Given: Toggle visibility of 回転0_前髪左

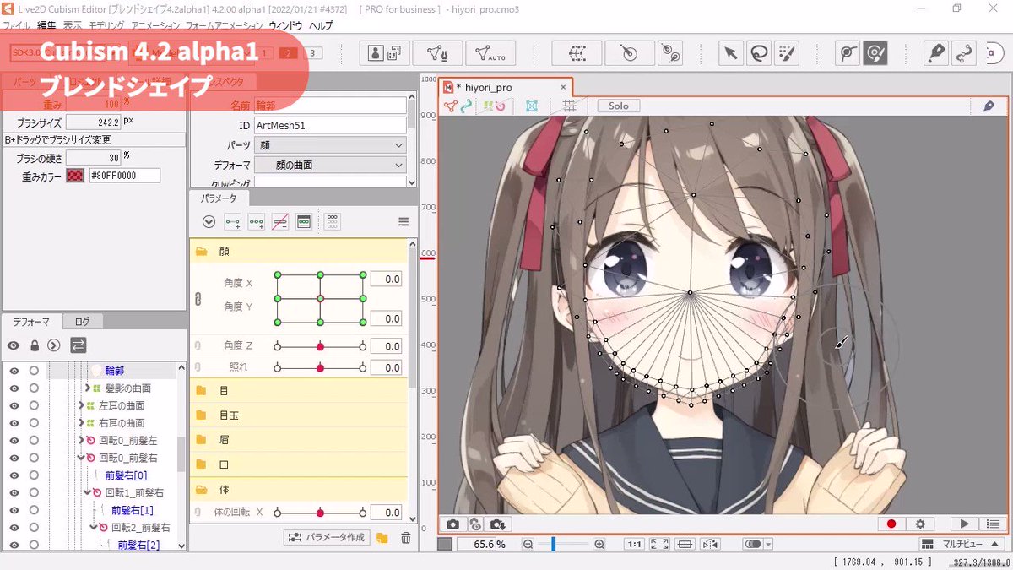Looking at the screenshot, I should 14,440.
